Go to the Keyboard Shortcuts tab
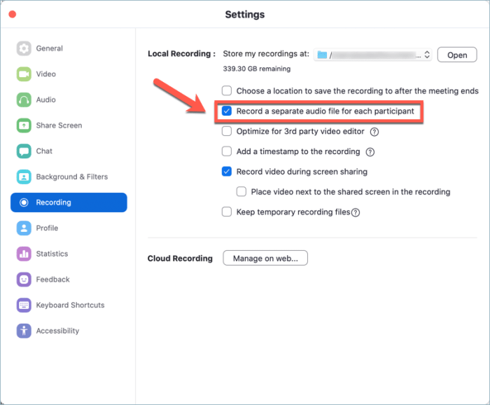 pos(70,305)
